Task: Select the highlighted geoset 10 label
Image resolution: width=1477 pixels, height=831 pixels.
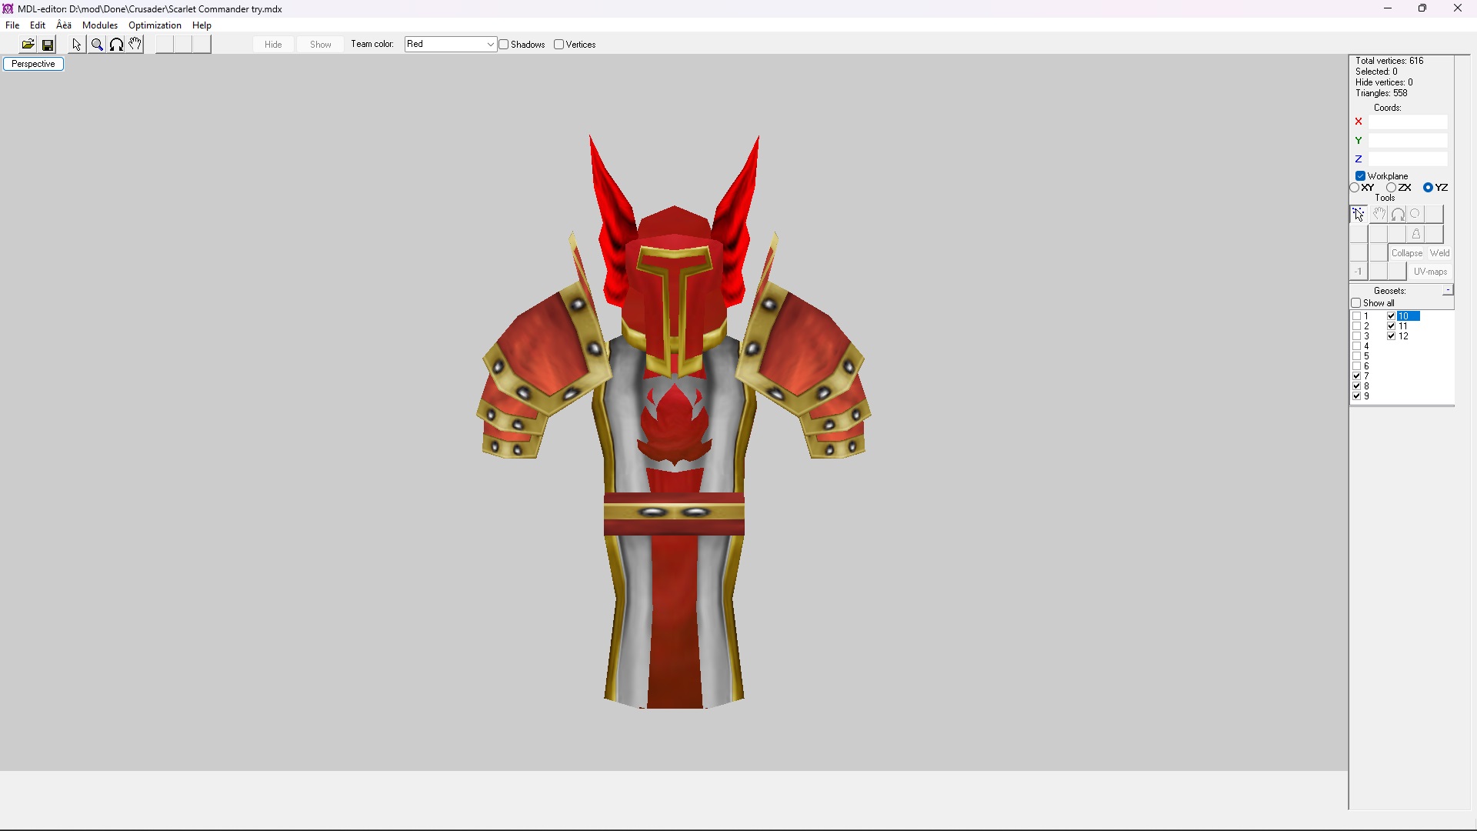Action: [1408, 316]
